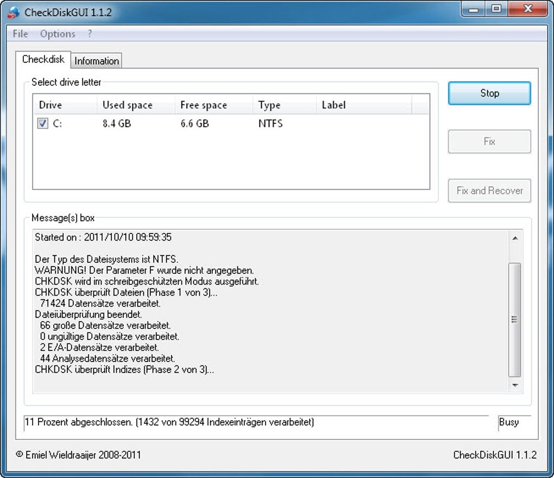This screenshot has height=478, width=554.
Task: Uncheck the C: drive checkbox
Action: point(42,123)
